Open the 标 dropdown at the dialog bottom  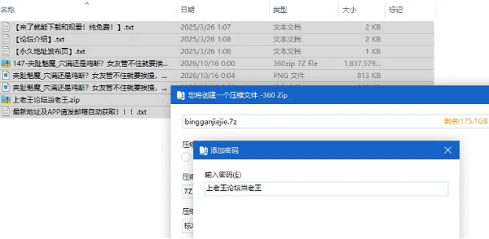(x=188, y=226)
